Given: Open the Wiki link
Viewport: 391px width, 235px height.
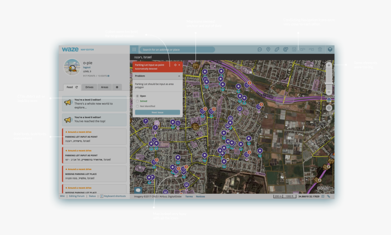Looking at the screenshot, I should [x=62, y=196].
